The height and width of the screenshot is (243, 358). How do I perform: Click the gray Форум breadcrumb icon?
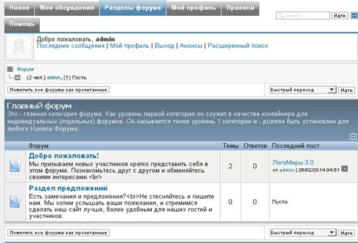[x=10, y=69]
